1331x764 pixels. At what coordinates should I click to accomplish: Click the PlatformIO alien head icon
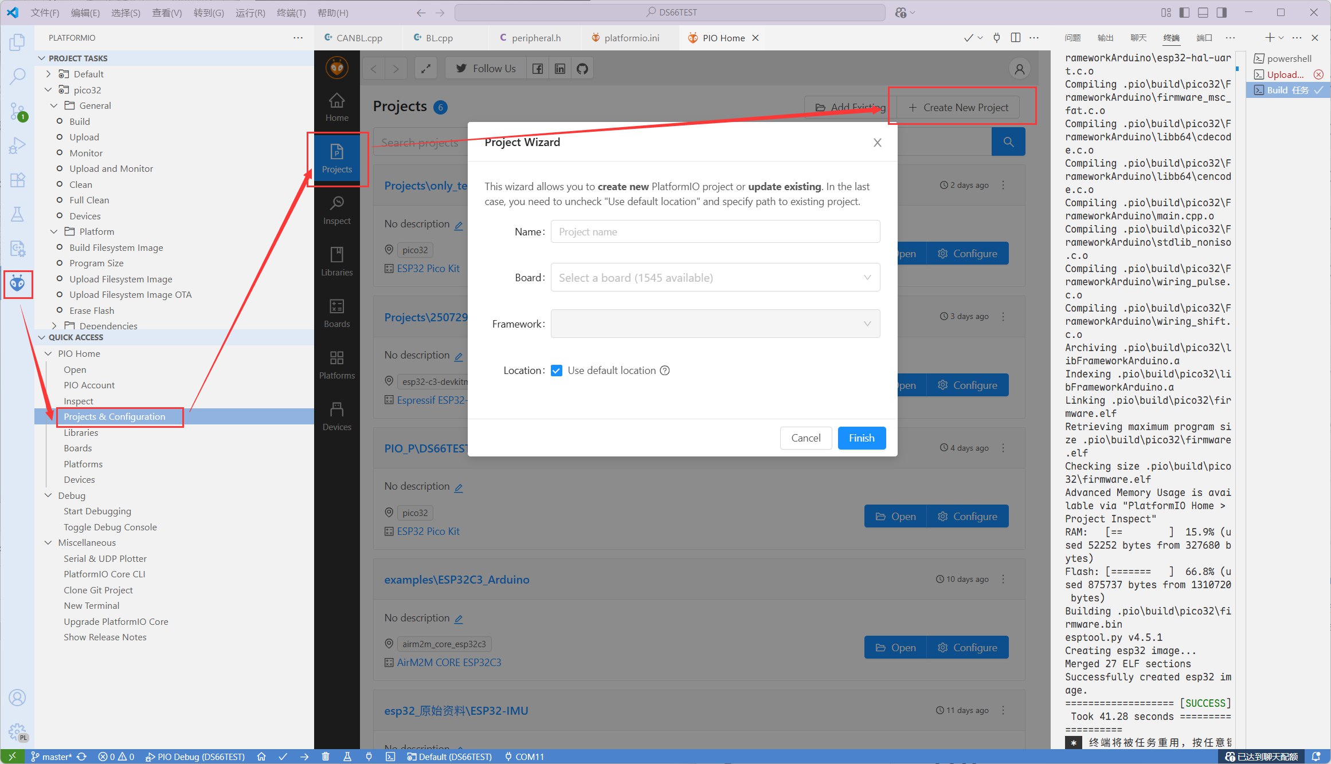point(17,283)
